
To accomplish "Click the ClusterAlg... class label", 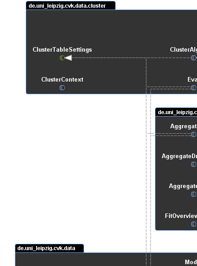I will pos(183,50).
